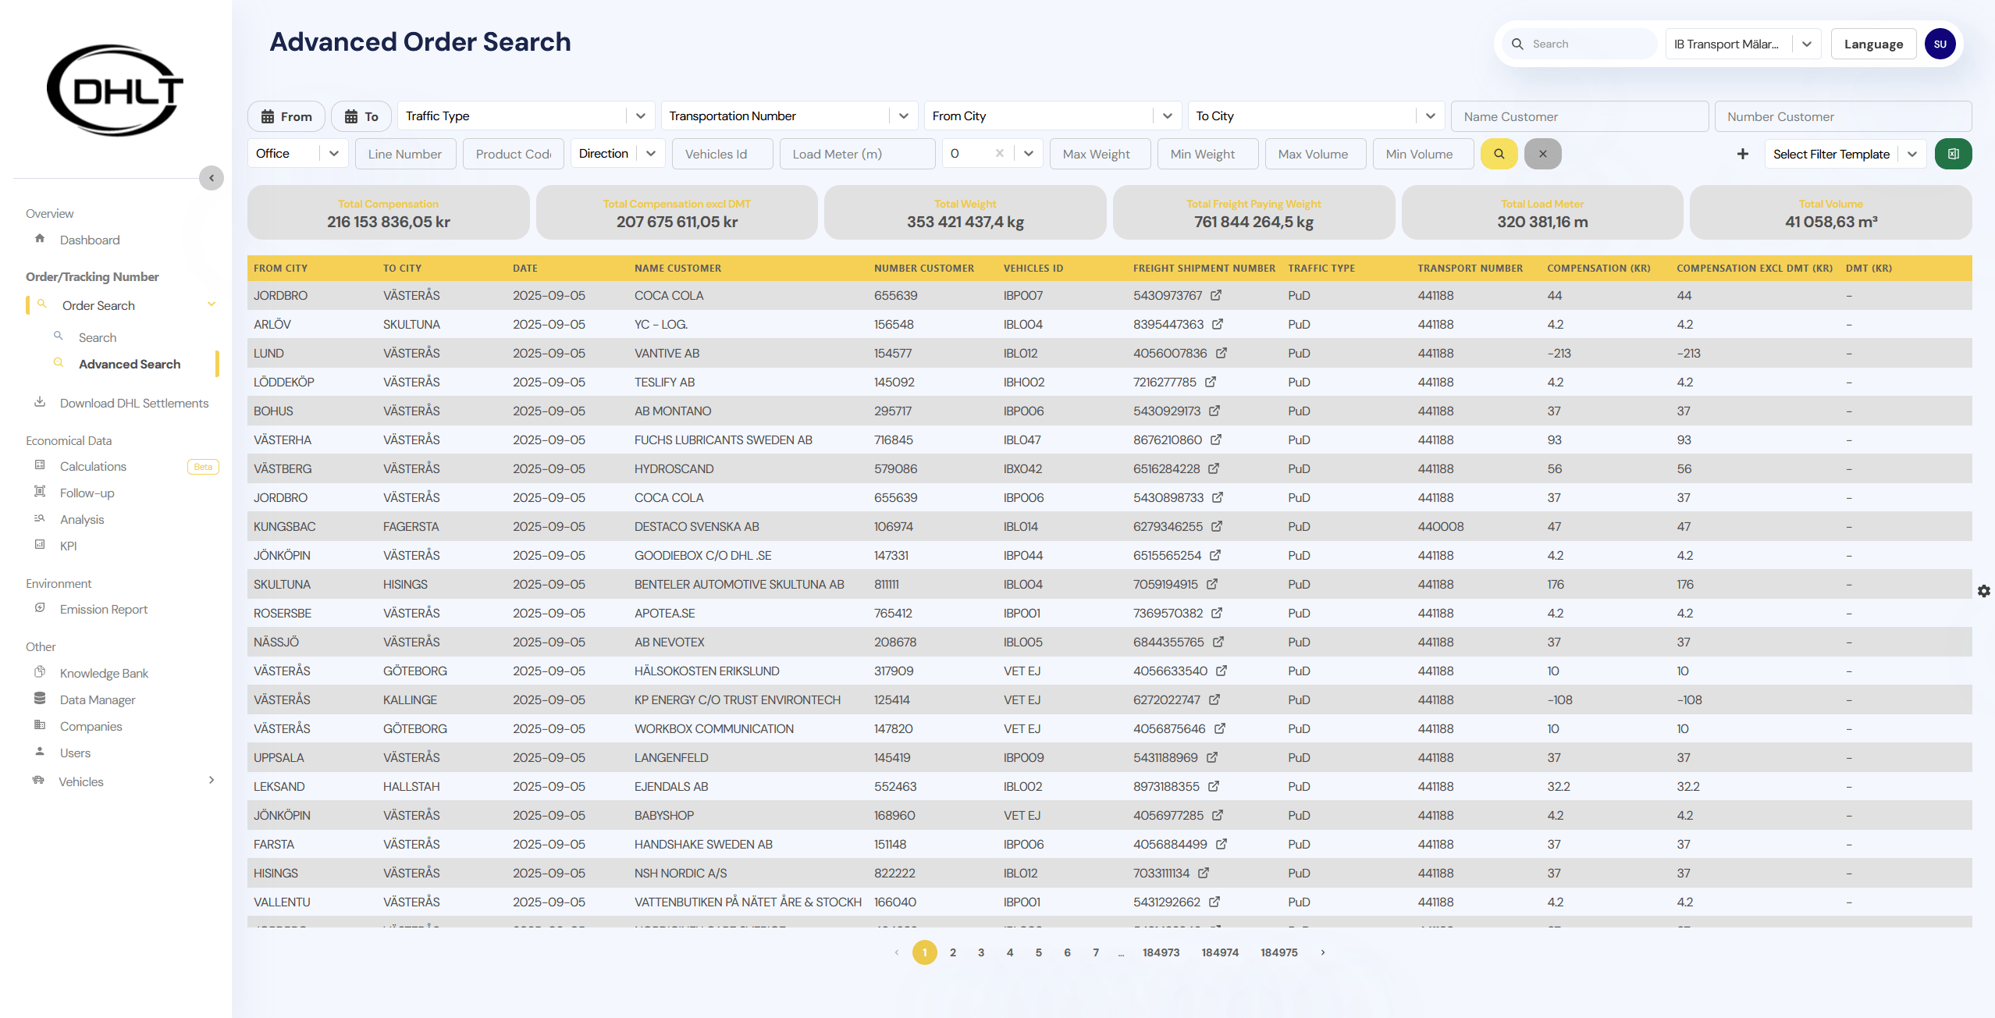1995x1018 pixels.
Task: Open external link for shipment 5430973767
Action: [1216, 295]
